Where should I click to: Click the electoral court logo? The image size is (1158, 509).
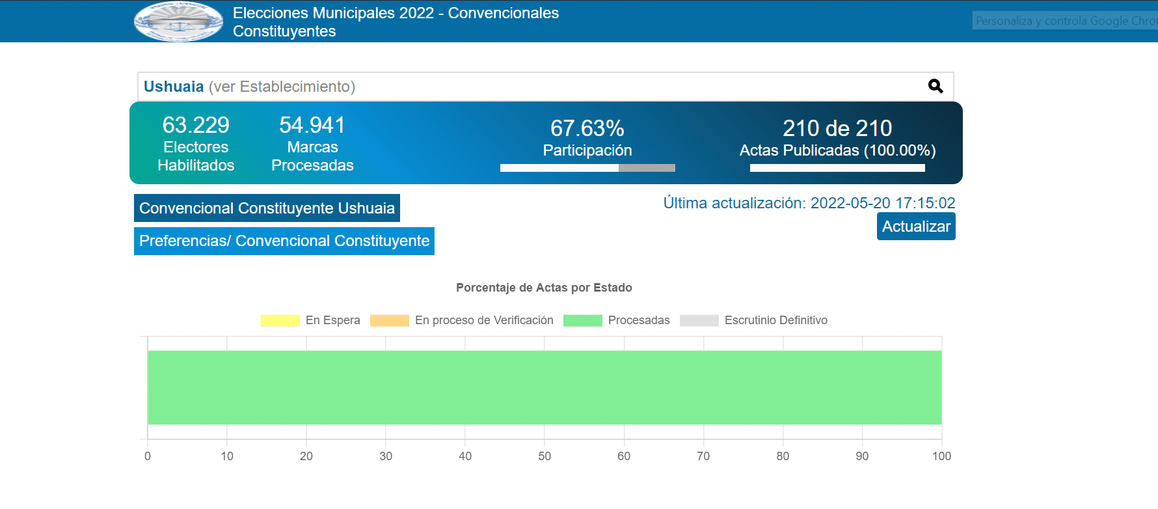(178, 21)
